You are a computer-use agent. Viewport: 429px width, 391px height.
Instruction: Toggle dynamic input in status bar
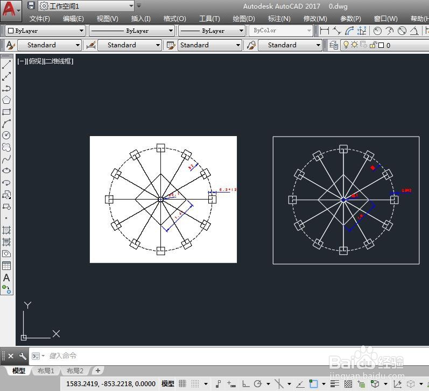[x=231, y=384]
